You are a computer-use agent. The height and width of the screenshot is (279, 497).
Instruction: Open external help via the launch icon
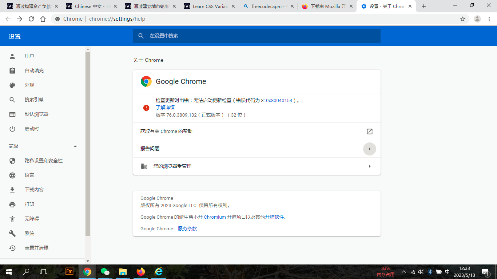click(x=370, y=131)
